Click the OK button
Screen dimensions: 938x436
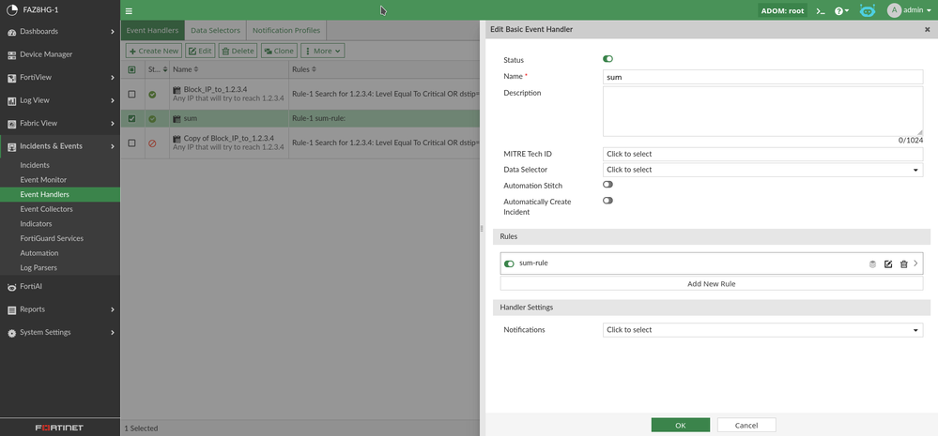680,425
